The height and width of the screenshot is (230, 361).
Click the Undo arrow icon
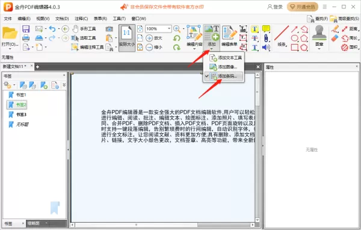click(52, 29)
